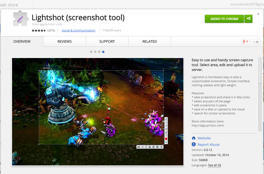Image resolution: width=264 pixels, height=174 pixels.
Task: Click the http://app.prntscr.com/ text in the description
Action: [208, 125]
